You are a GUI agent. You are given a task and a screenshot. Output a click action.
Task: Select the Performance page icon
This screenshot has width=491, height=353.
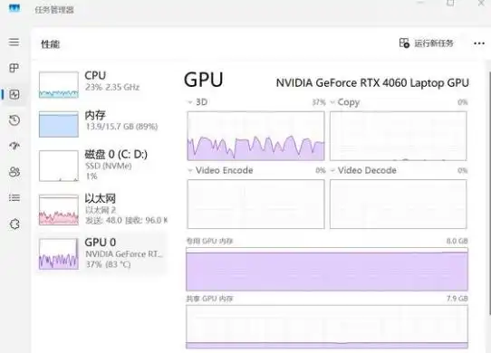click(x=14, y=94)
